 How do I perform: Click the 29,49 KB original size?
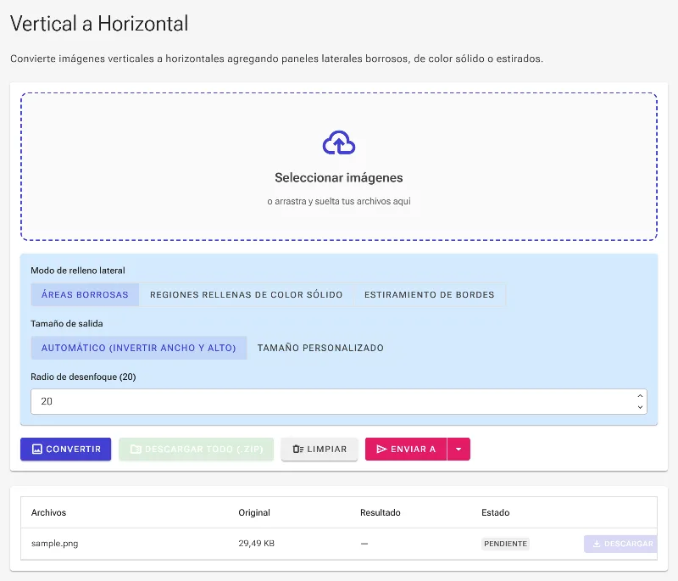point(257,544)
